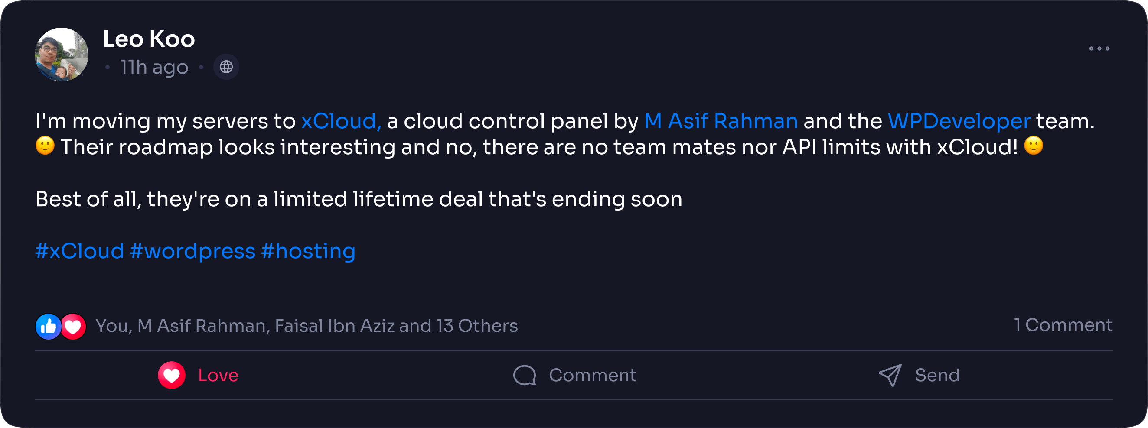Open the three-dot post options menu

[1099, 49]
